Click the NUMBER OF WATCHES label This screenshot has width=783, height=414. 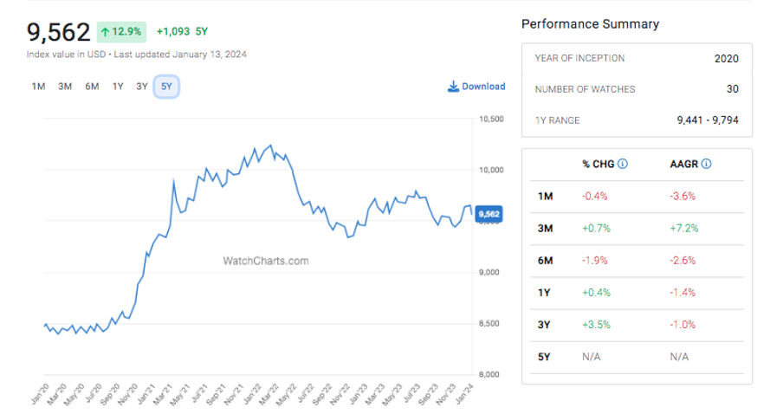[585, 89]
